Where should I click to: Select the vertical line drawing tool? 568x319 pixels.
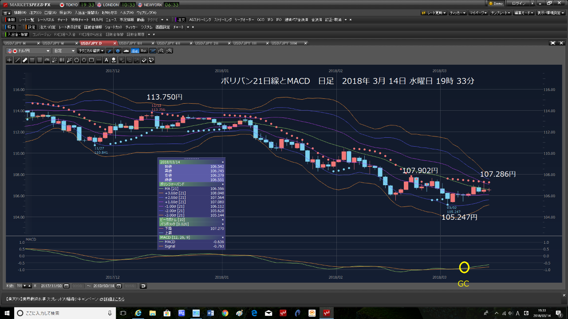click(x=61, y=60)
